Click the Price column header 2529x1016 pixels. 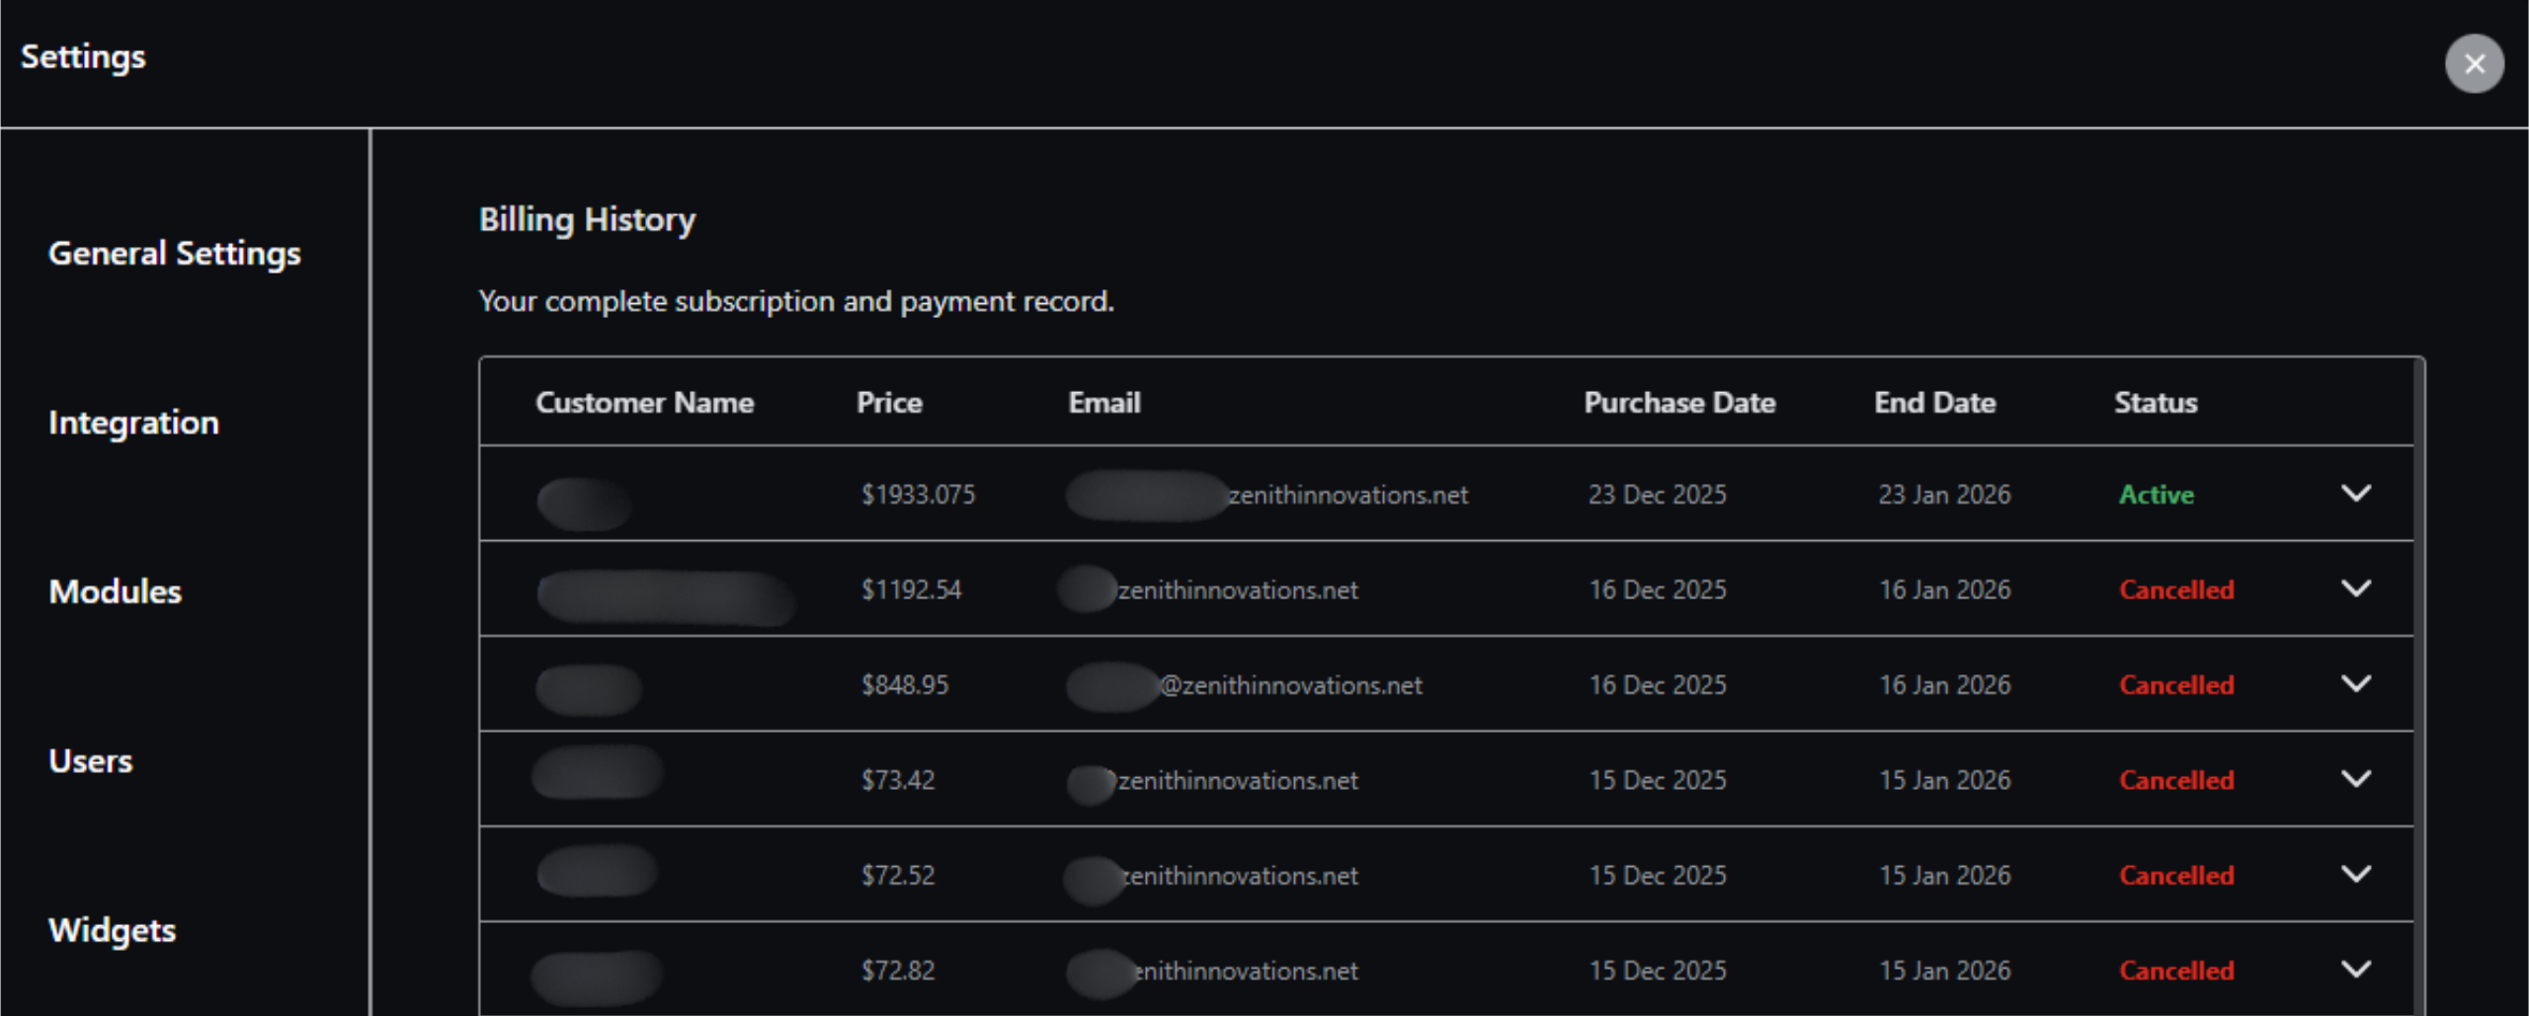click(889, 403)
